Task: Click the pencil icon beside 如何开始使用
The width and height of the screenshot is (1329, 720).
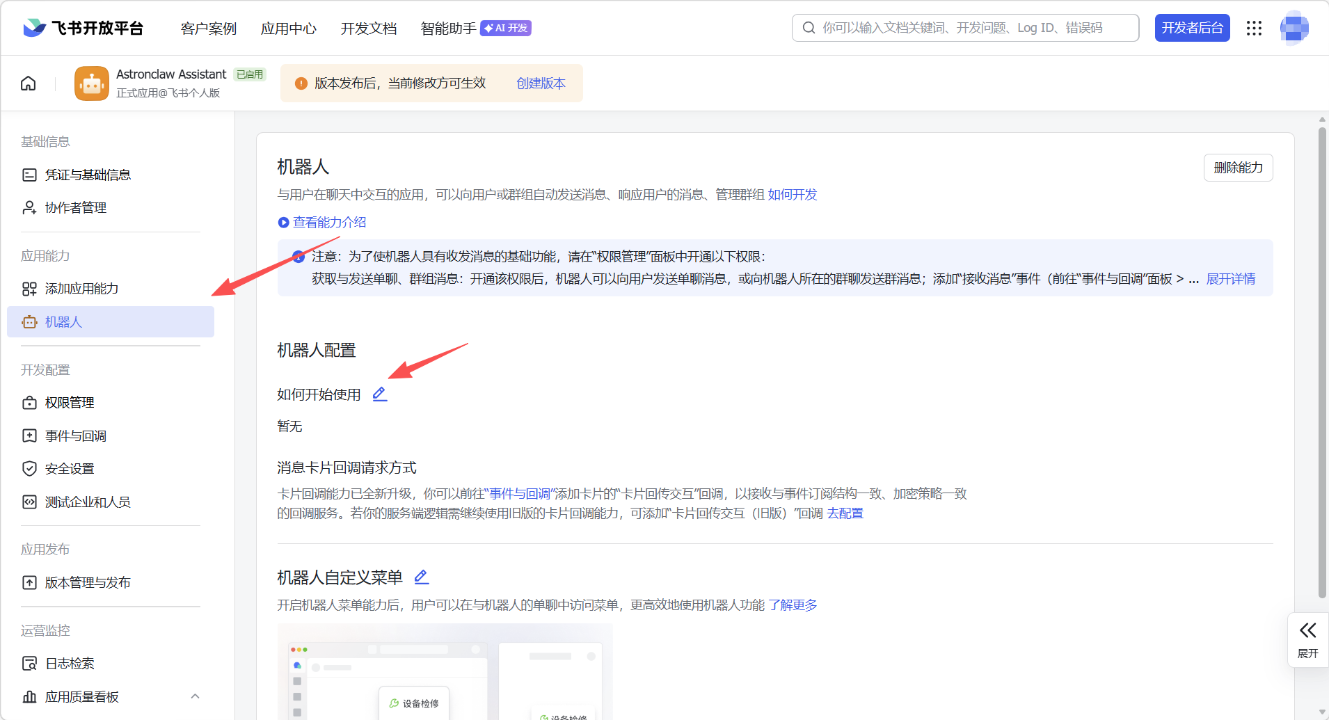Action: tap(379, 394)
